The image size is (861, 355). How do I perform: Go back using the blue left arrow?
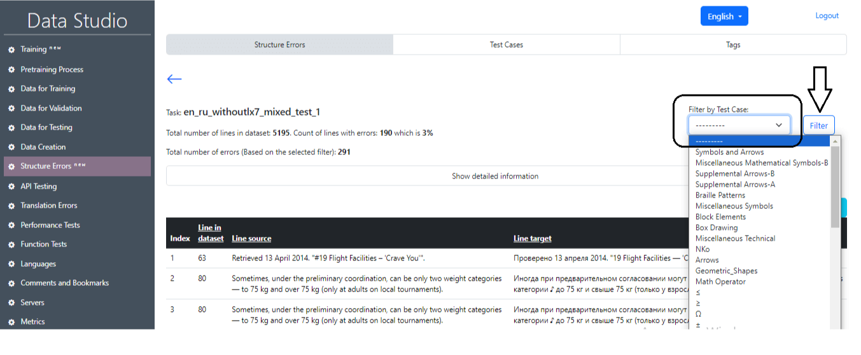tap(174, 79)
